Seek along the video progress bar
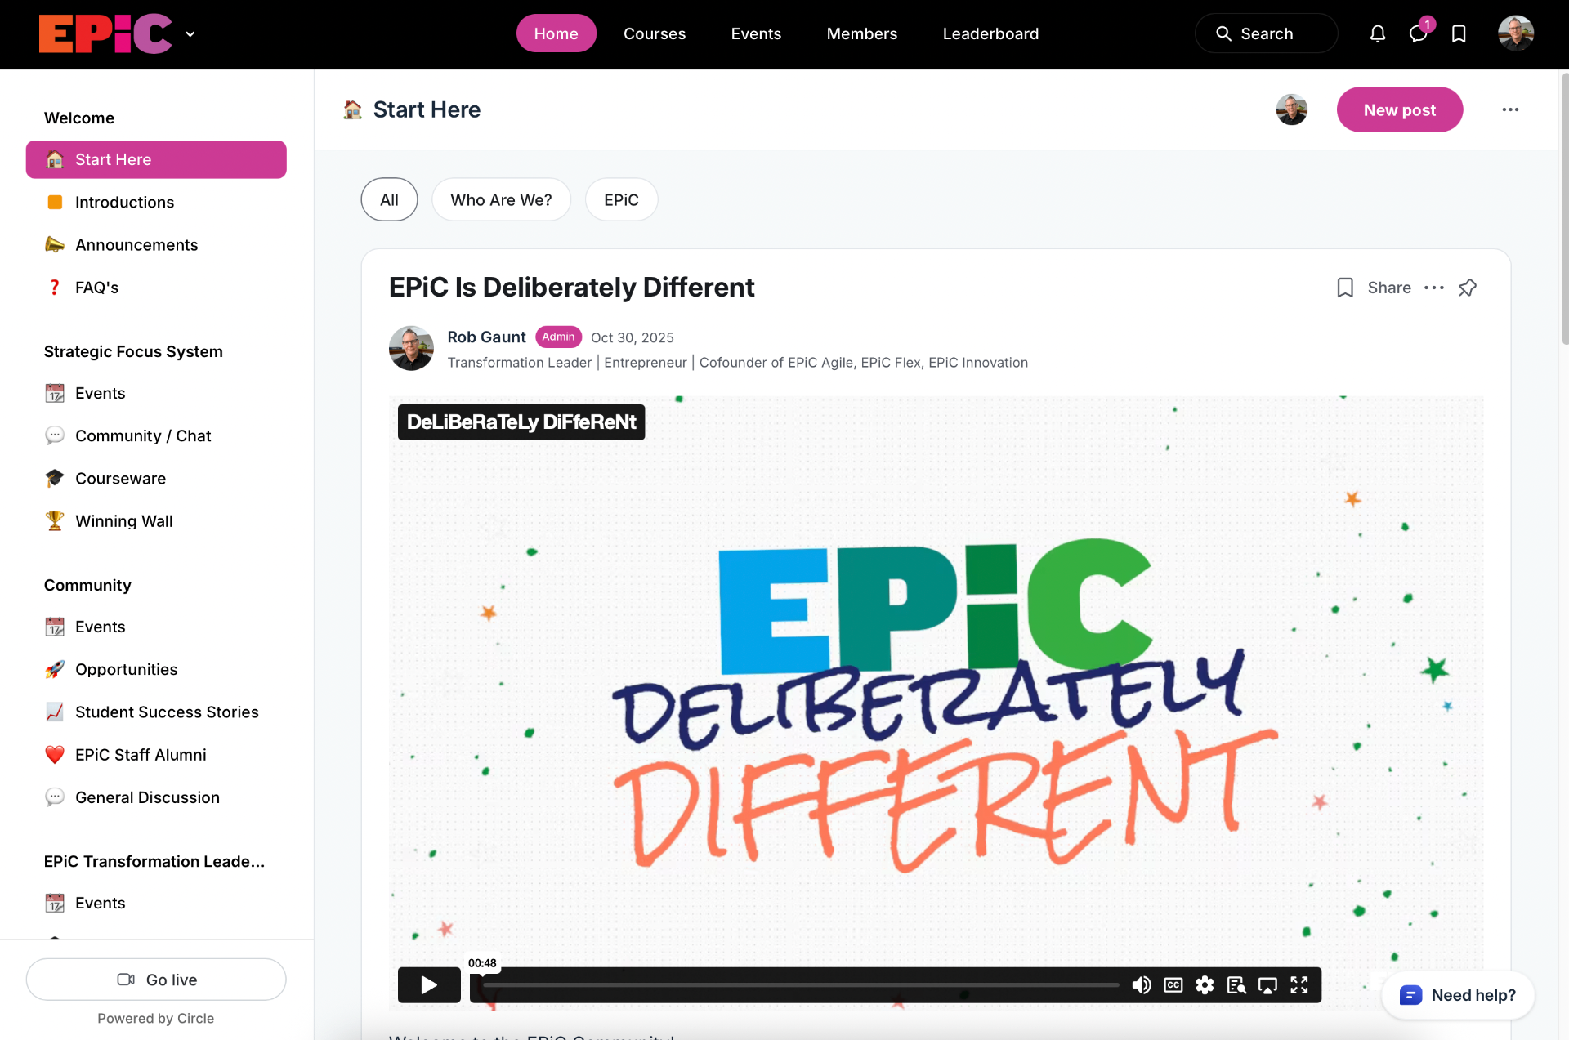Screen dimensions: 1569x1040 (x=801, y=985)
